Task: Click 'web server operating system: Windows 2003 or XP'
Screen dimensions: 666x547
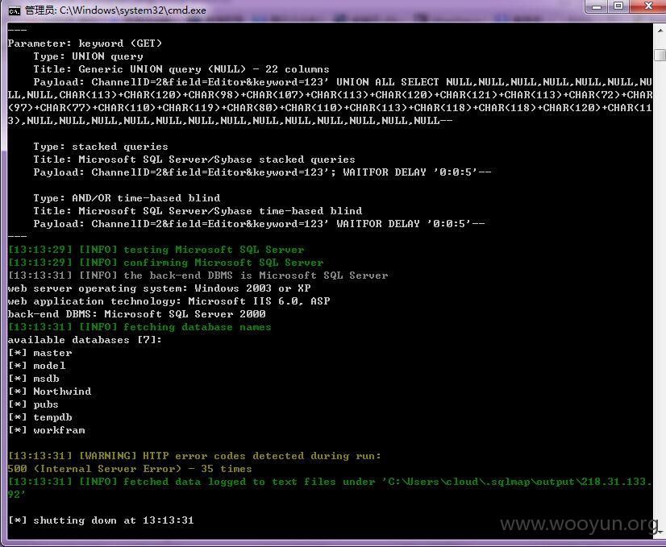Action: [160, 288]
